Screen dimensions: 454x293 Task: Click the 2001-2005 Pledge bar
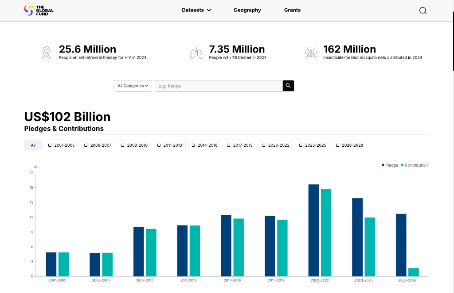pos(51,264)
